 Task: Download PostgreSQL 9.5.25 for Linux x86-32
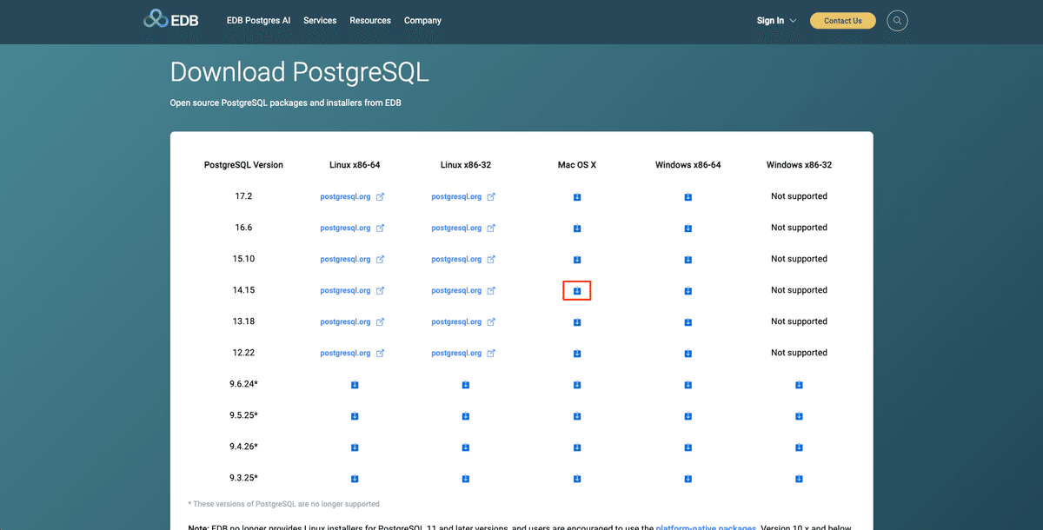pyautogui.click(x=466, y=416)
